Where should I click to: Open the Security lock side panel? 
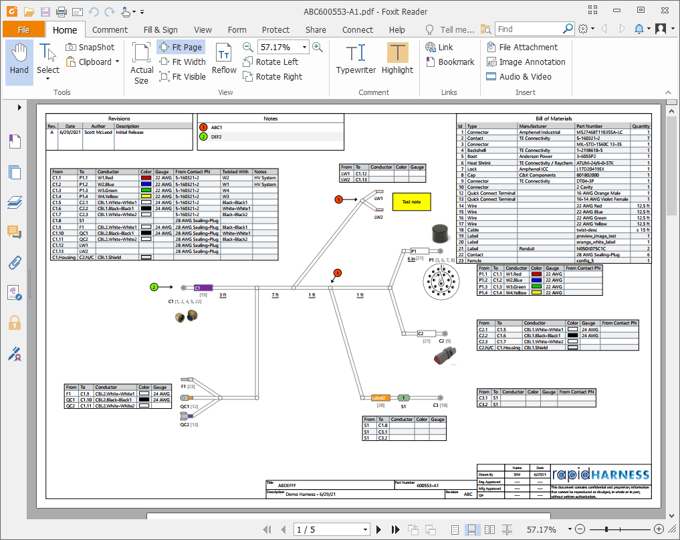pyautogui.click(x=15, y=323)
